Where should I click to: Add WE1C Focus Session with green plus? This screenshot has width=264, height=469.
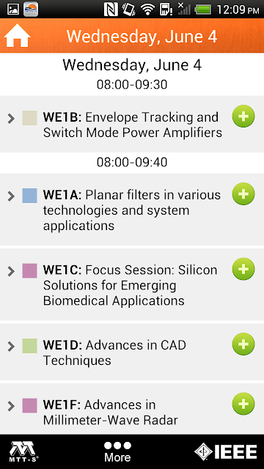point(243,269)
